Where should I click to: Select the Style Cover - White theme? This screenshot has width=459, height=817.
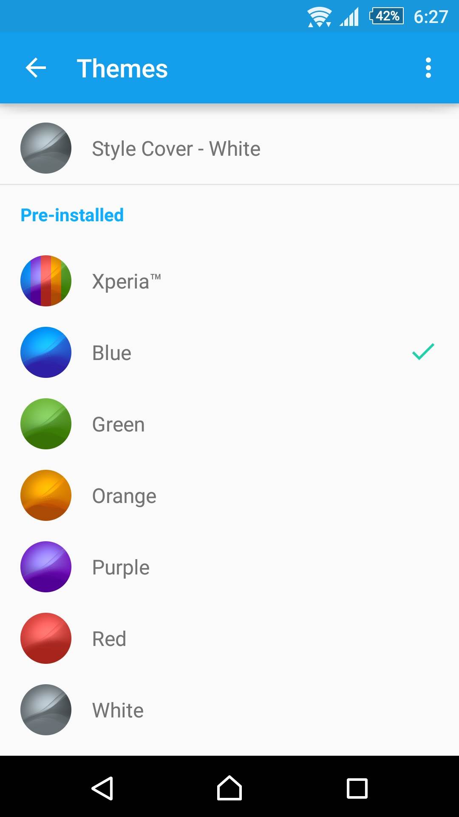(x=176, y=149)
